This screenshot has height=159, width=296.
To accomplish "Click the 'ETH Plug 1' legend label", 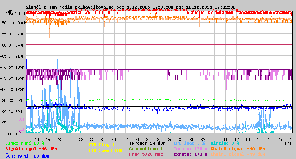I will pos(101,145).
